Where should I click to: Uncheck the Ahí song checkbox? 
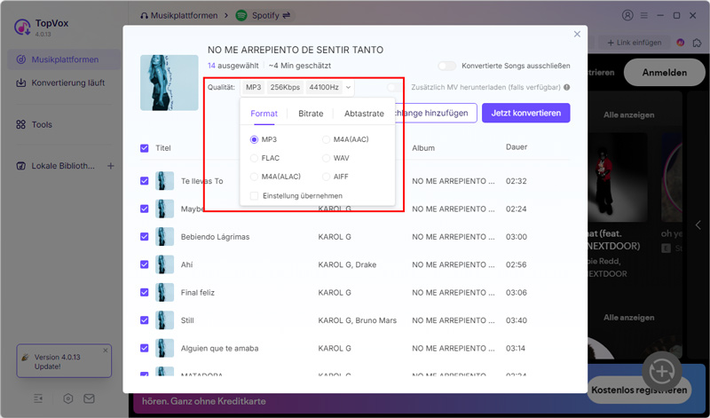[145, 264]
